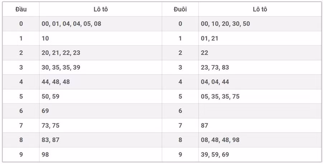
Task: Click the Đuôi column header
Action: click(x=180, y=9)
